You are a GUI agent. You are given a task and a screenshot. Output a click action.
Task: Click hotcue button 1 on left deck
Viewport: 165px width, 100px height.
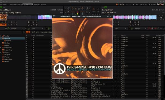(x=9, y=22)
